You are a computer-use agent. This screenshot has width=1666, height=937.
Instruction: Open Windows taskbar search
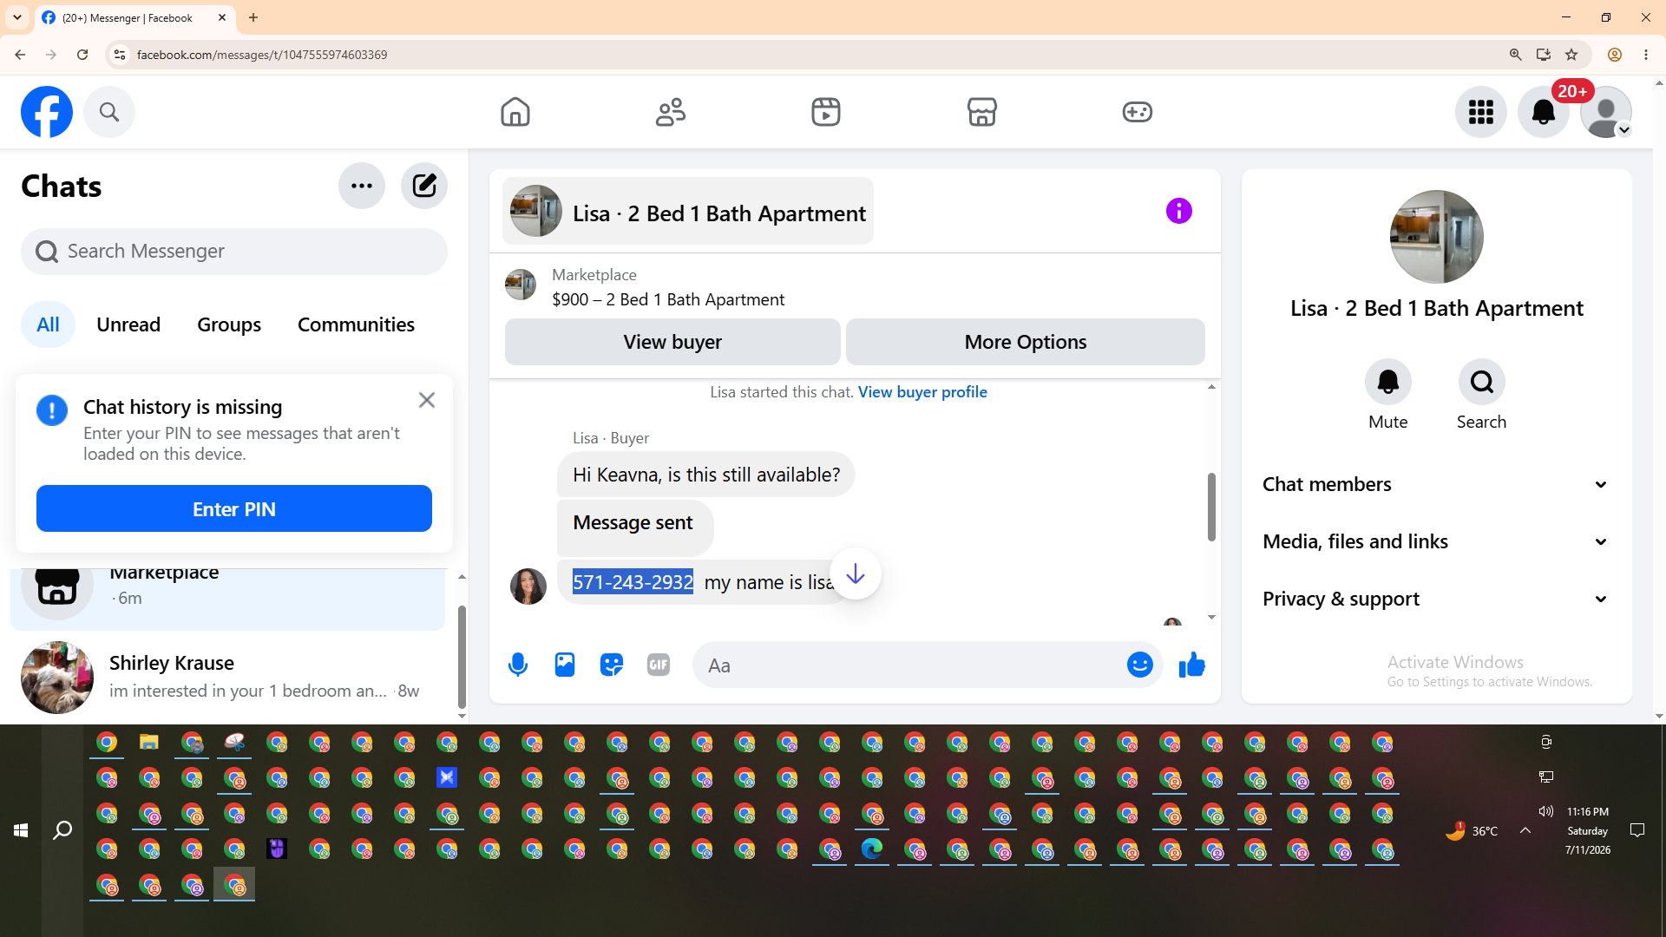coord(62,831)
